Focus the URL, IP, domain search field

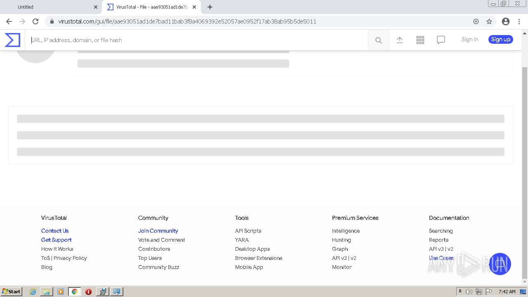point(196,40)
